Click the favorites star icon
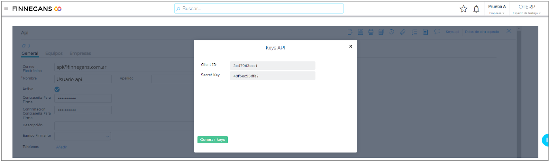 click(x=463, y=9)
